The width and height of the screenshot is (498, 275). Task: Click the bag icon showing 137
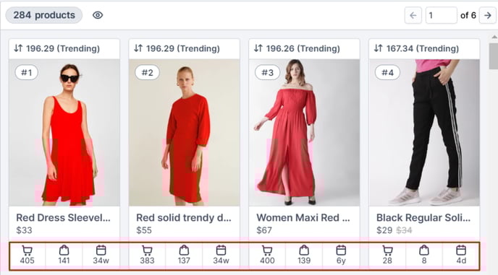click(x=184, y=250)
